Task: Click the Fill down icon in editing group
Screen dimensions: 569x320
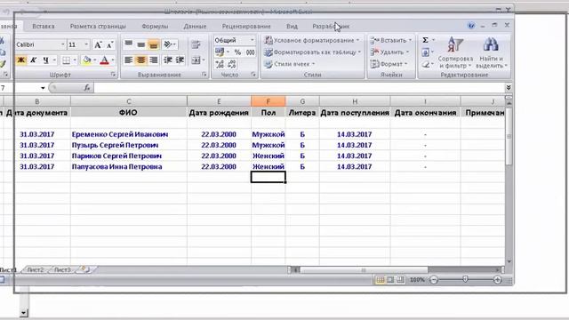Action: point(425,52)
